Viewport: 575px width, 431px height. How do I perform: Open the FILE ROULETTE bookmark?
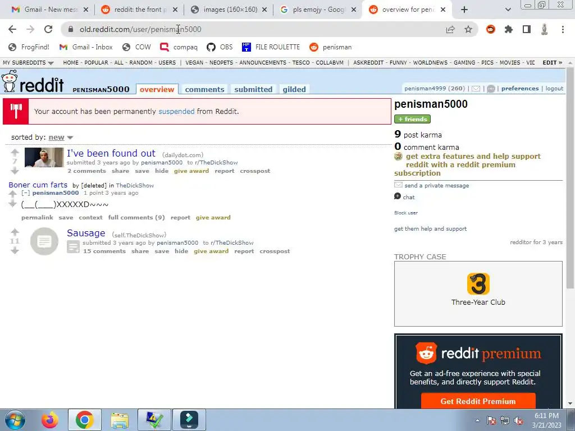[271, 47]
